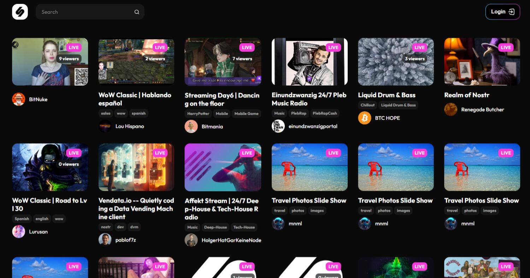This screenshot has width=530, height=278.
Task: Click the 'HolgerHatGarKeineNode' username
Action: (x=231, y=240)
